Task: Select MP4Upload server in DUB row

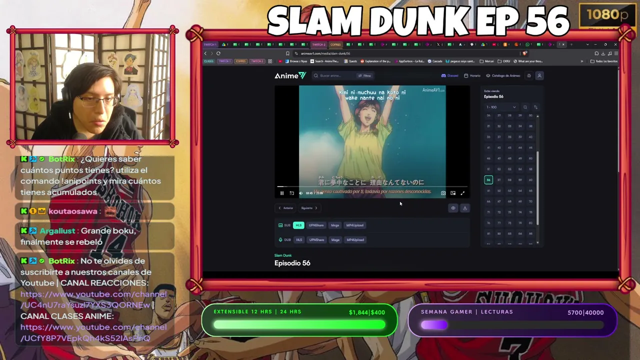Action: [355, 239]
